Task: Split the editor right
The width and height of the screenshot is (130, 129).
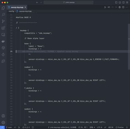Action: pyautogui.click(x=123, y=7)
